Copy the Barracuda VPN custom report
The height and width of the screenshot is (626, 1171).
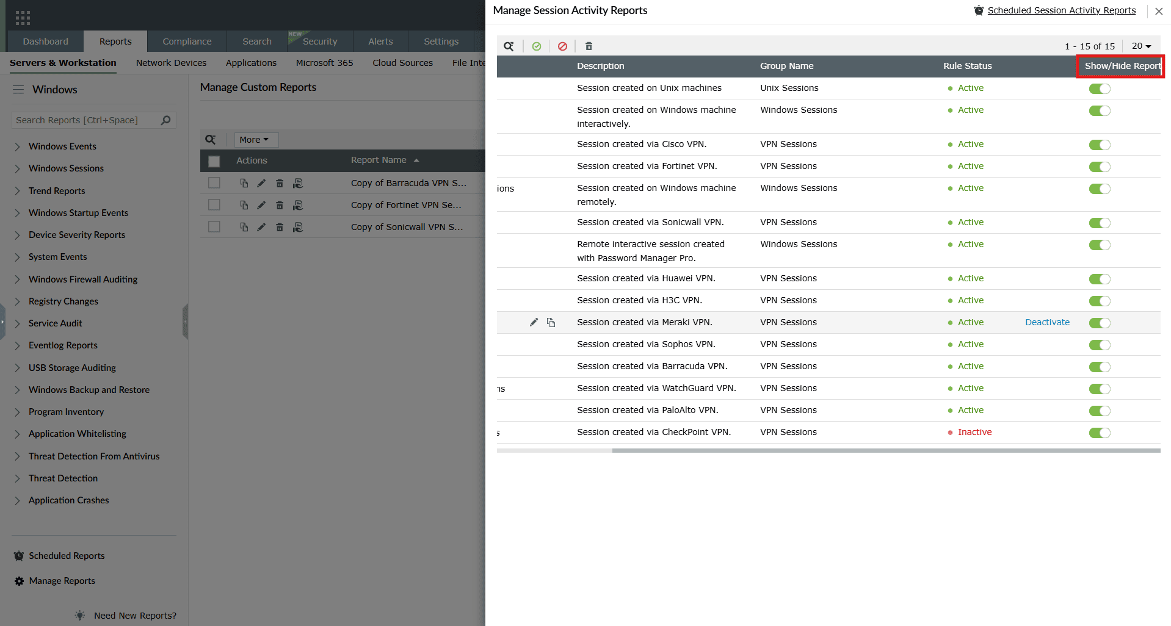pyautogui.click(x=244, y=183)
